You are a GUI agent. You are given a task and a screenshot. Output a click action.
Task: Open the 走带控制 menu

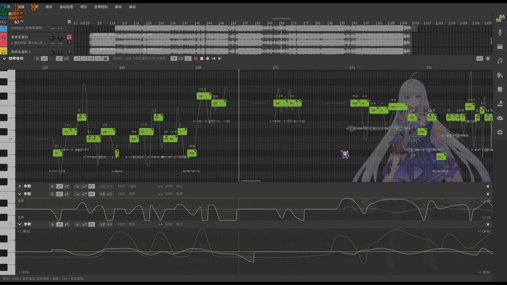click(x=101, y=7)
